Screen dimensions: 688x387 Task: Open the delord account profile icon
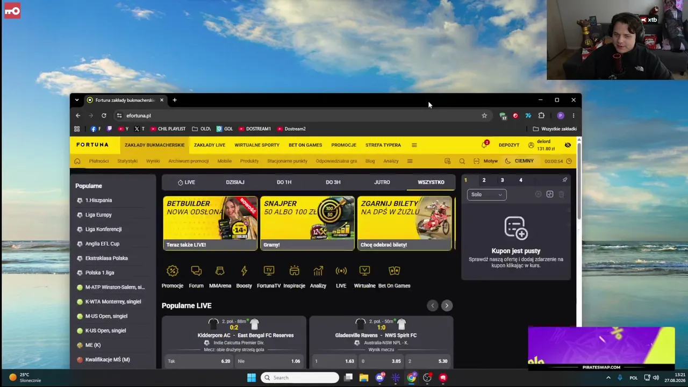click(531, 145)
